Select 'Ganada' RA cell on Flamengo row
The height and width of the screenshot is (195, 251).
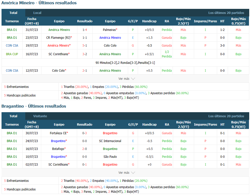coord(167,37)
